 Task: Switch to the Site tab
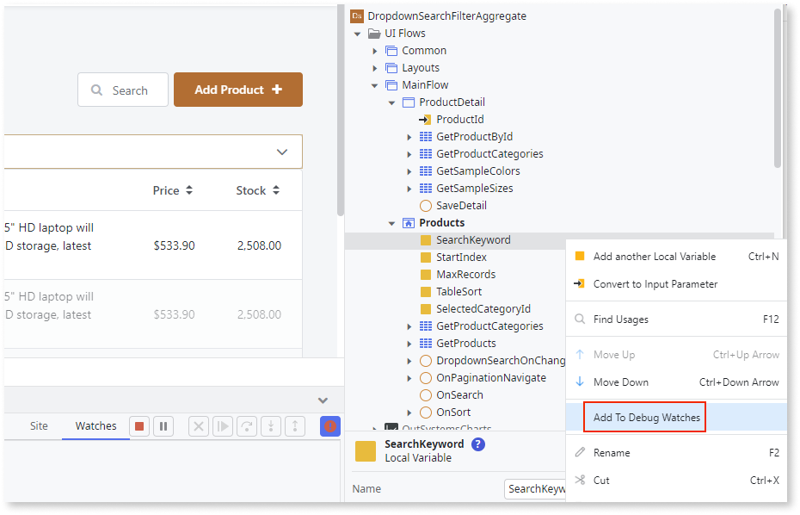tap(39, 425)
